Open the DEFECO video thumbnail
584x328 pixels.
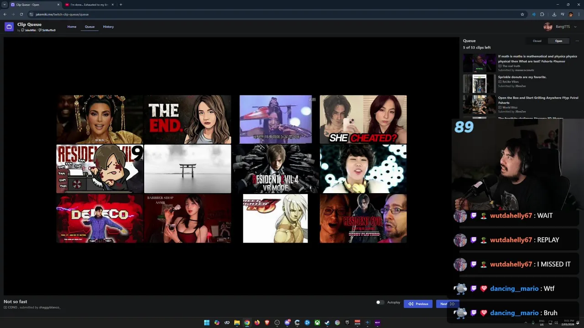pos(100,219)
